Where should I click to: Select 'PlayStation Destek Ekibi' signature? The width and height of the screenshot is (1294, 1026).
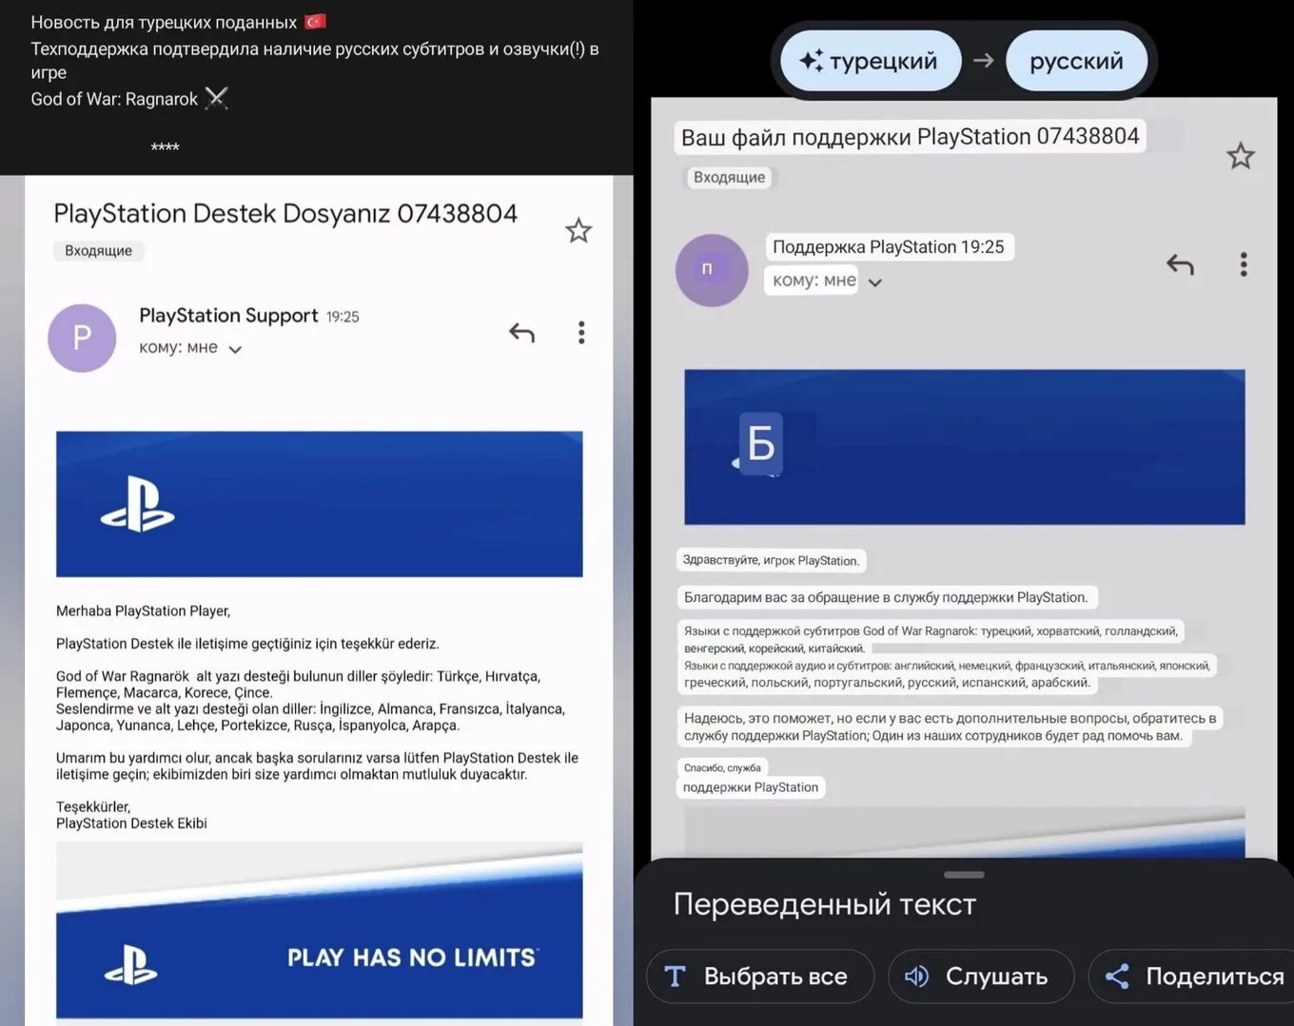[x=131, y=823]
